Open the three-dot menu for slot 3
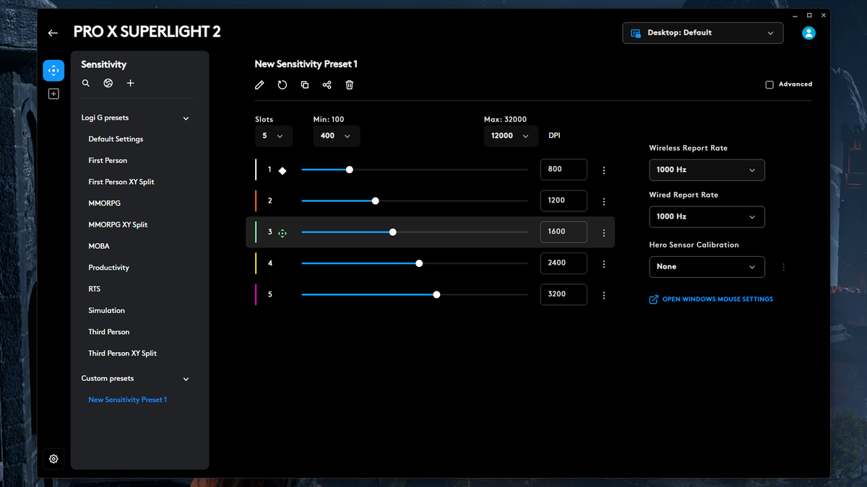This screenshot has height=487, width=867. pos(604,233)
